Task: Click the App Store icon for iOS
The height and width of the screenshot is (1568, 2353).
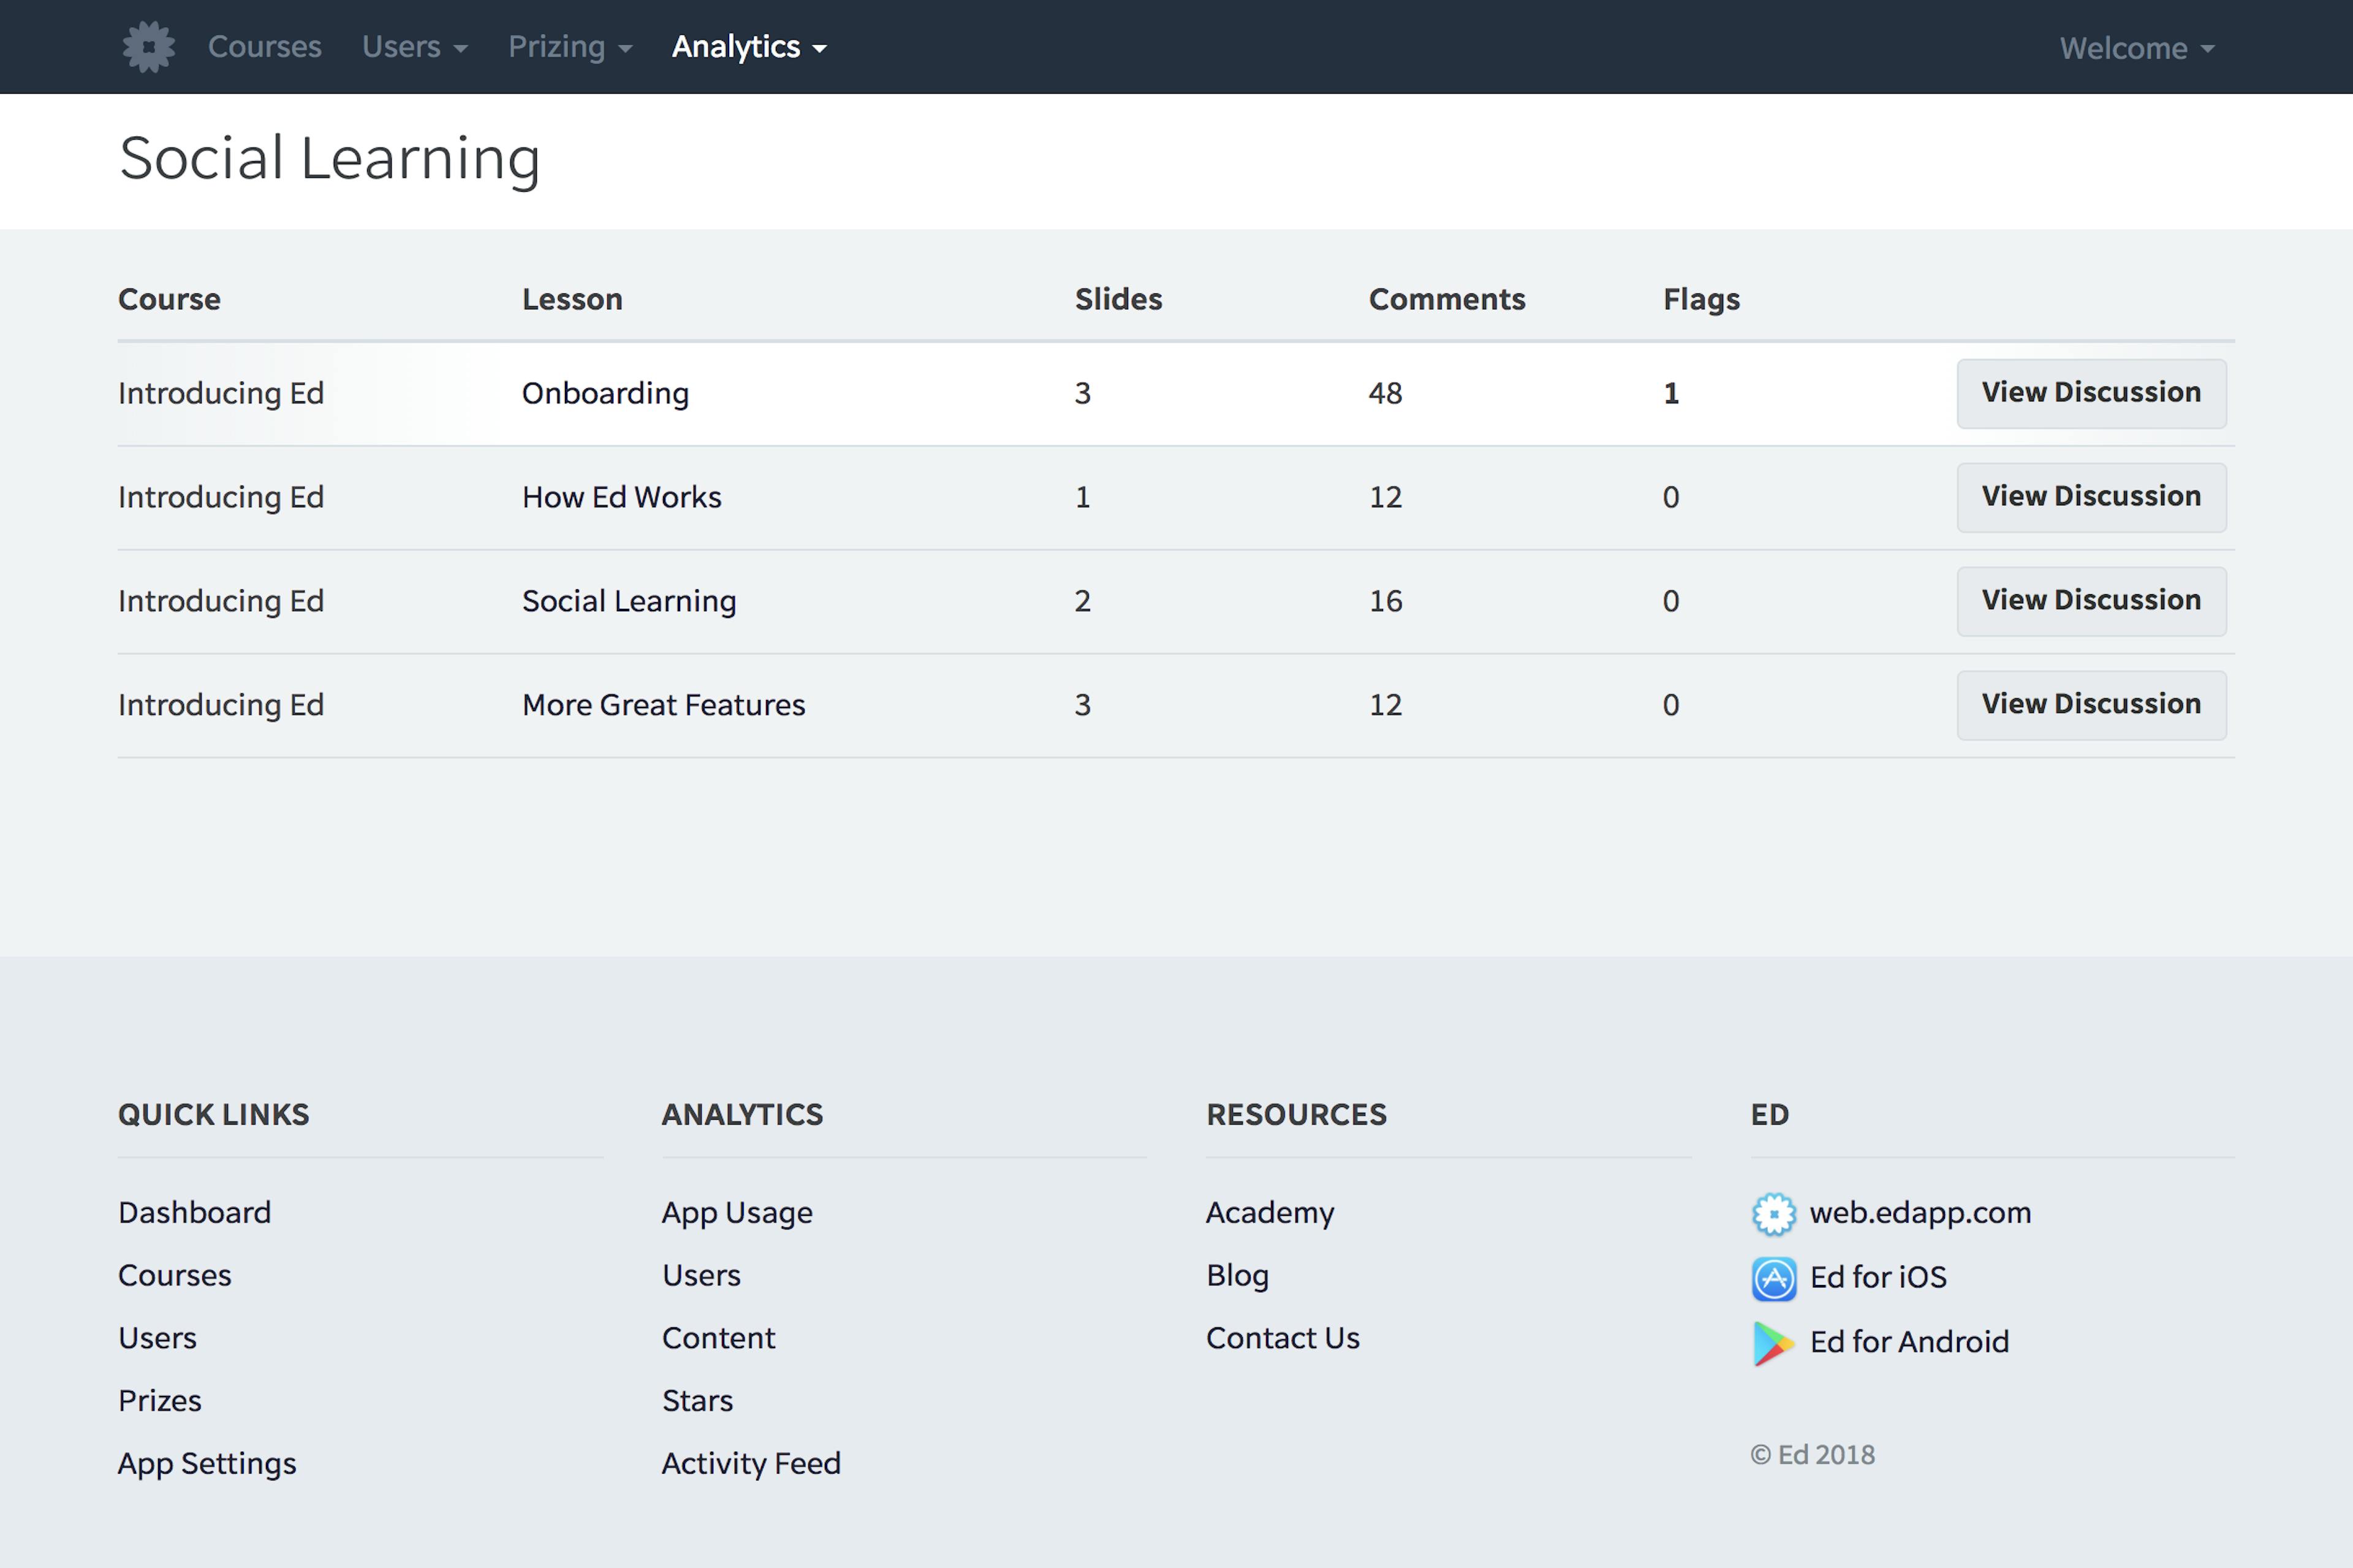Action: (x=1774, y=1278)
